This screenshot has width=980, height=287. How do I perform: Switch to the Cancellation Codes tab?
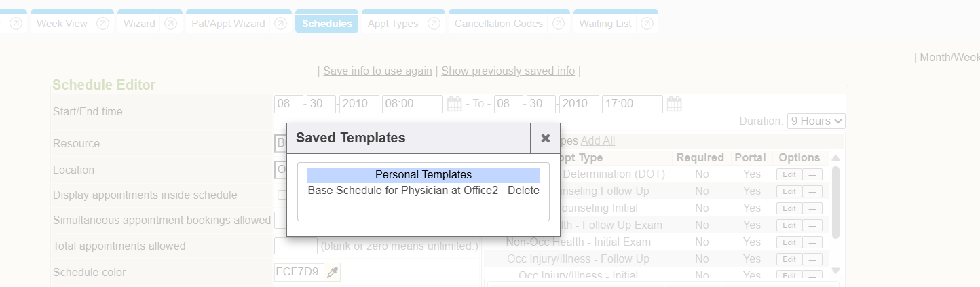[499, 24]
